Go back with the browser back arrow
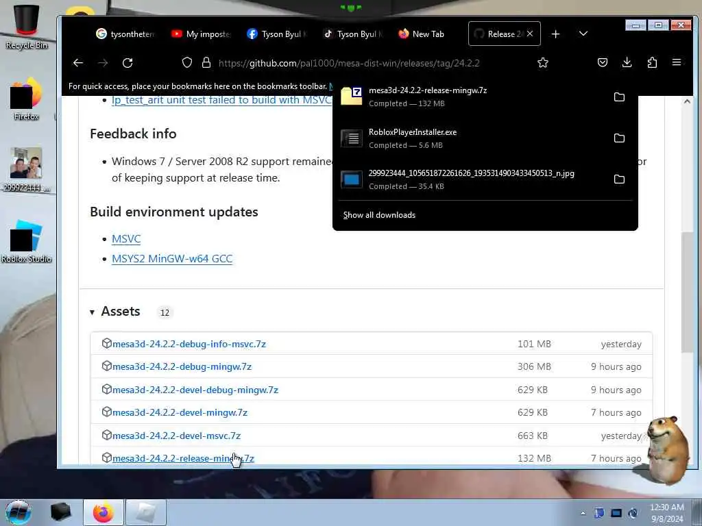702x526 pixels. (x=78, y=63)
